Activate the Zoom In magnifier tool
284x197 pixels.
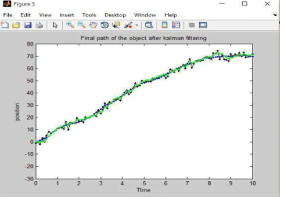pos(70,25)
